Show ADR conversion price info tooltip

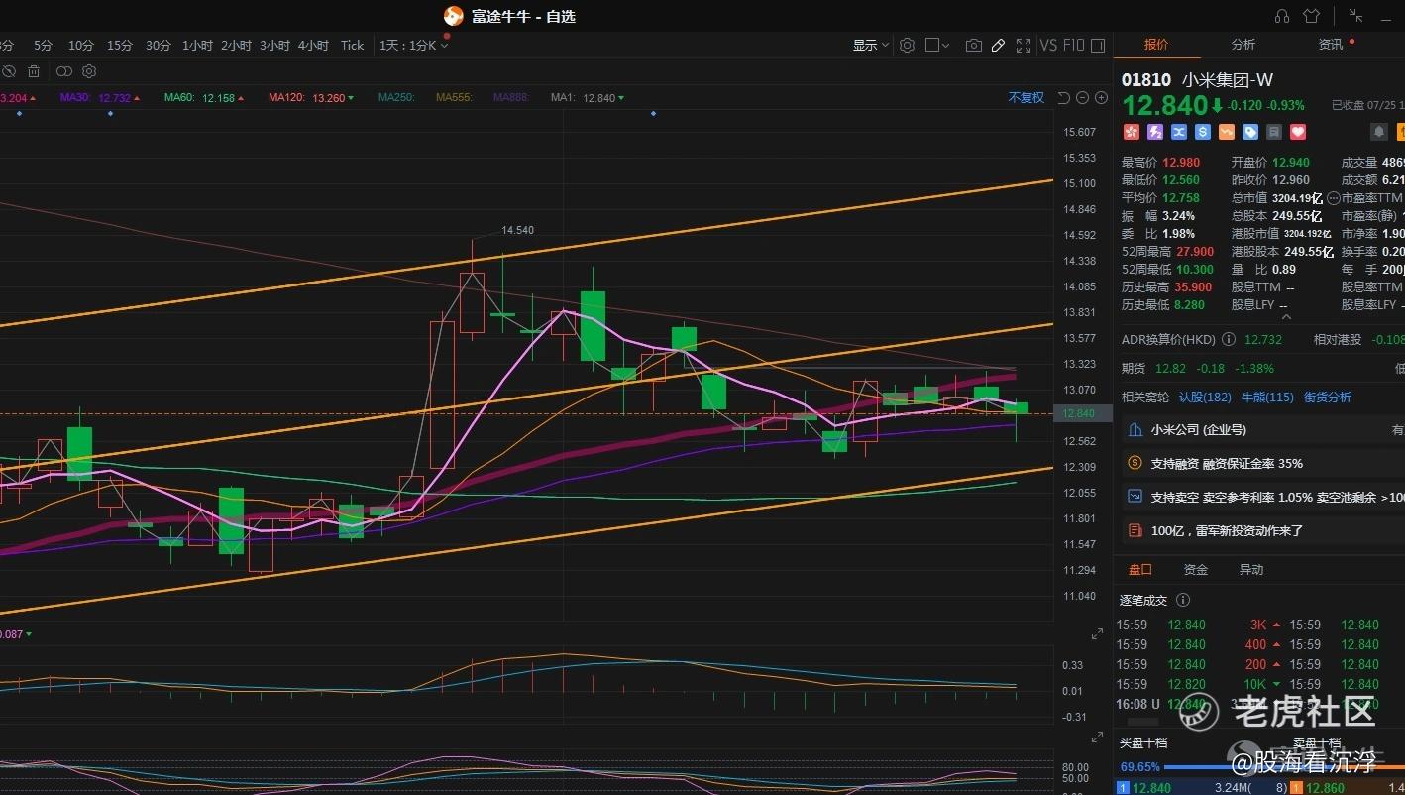1229,339
